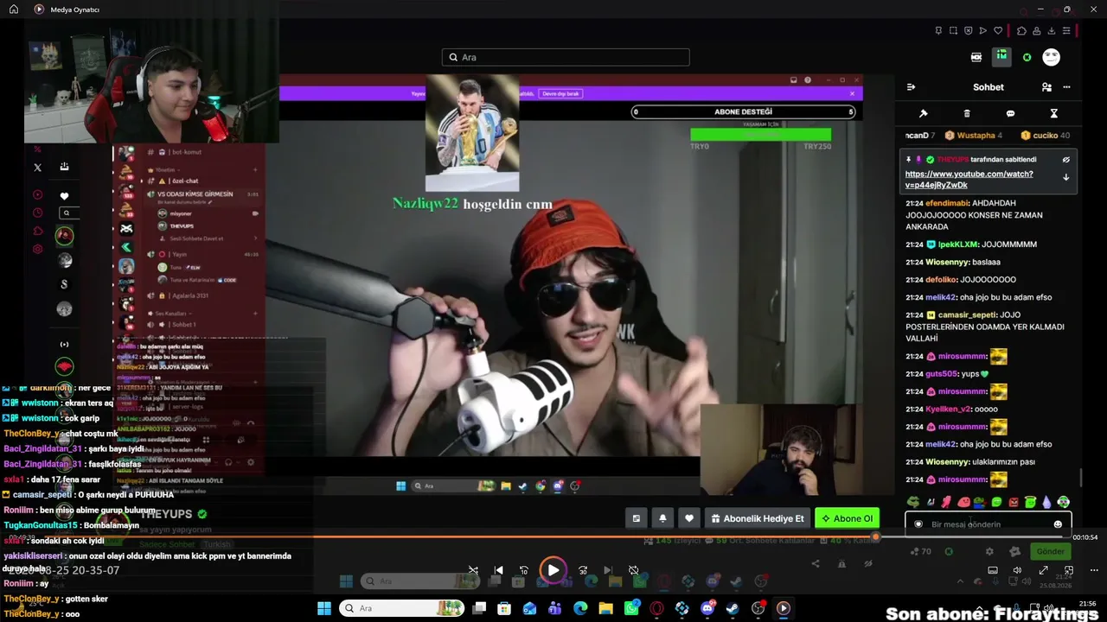The height and width of the screenshot is (622, 1107).
Task: Select the moderation hammer tool in chat
Action: click(923, 113)
